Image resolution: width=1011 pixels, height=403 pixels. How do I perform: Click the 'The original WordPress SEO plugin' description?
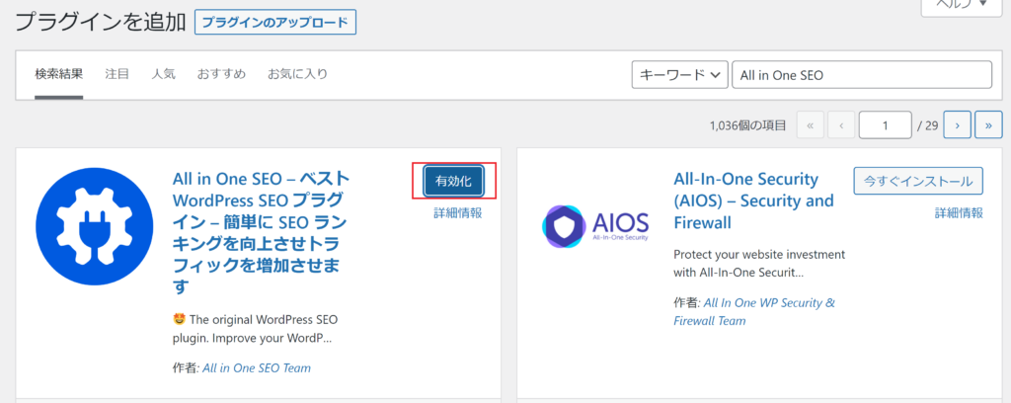coord(256,329)
